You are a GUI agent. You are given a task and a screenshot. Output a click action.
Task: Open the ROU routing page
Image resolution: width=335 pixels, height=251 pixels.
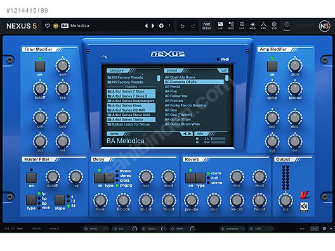point(231,25)
